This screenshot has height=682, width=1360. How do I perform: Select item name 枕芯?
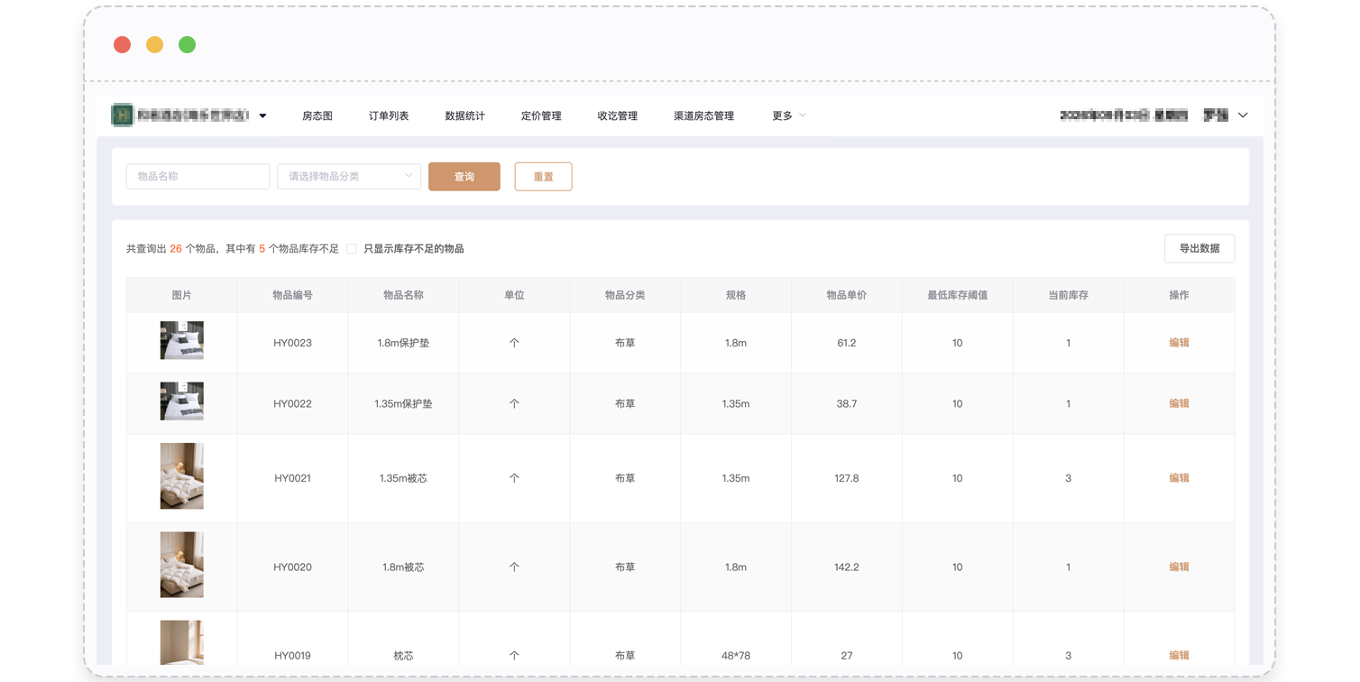click(403, 656)
